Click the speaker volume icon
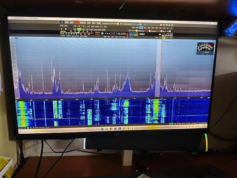Image resolution: width=237 pixels, height=178 pixels. point(121,23)
